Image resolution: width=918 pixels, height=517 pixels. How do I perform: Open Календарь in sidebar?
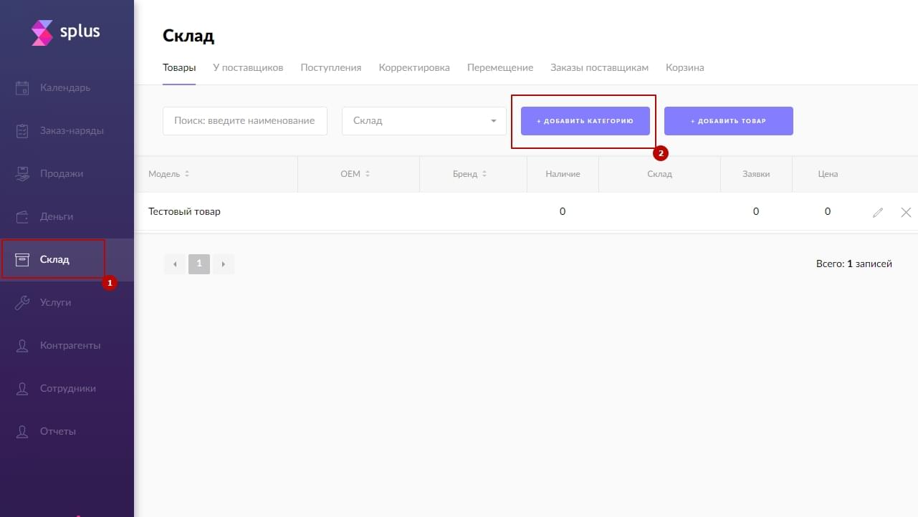click(65, 88)
